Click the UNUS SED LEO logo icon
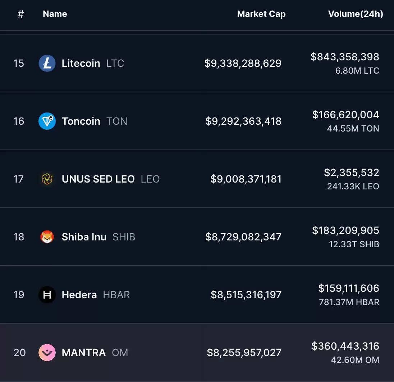Screen dimensions: 394x382 (x=47, y=179)
